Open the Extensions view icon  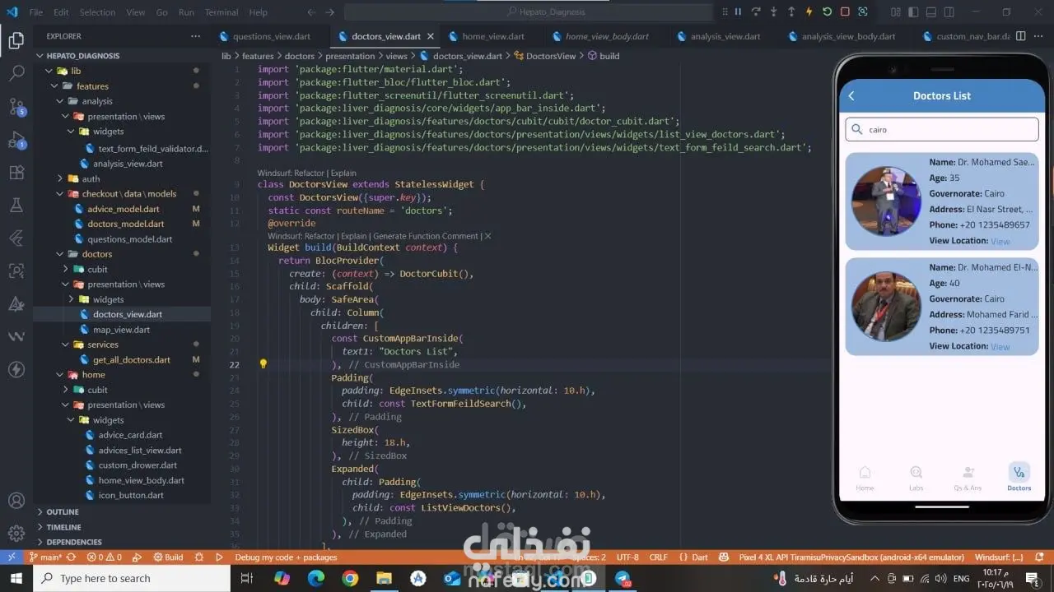16,173
